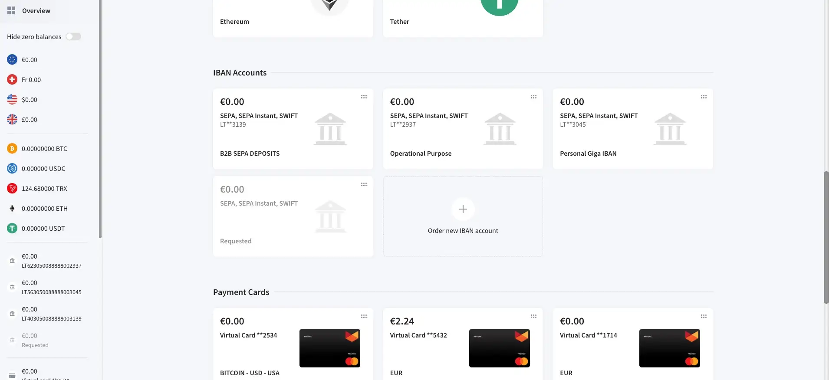The image size is (829, 380).
Task: Open the Overview menu item
Action: click(x=36, y=10)
